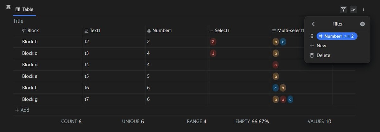
Task: Go back using Filter panel chevron
Action: click(313, 24)
